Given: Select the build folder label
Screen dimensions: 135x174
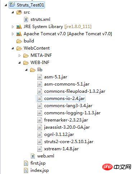Looking at the screenshot, I should 29,41.
